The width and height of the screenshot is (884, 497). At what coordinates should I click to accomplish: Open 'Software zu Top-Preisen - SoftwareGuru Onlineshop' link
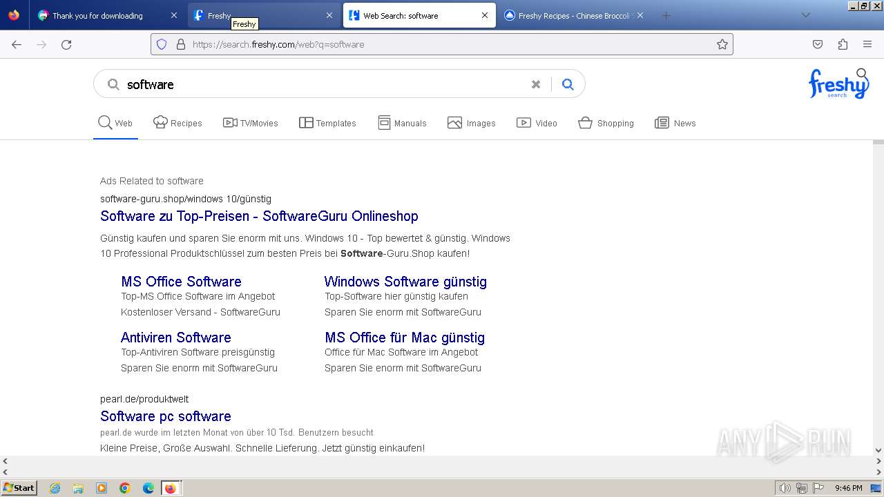[259, 216]
